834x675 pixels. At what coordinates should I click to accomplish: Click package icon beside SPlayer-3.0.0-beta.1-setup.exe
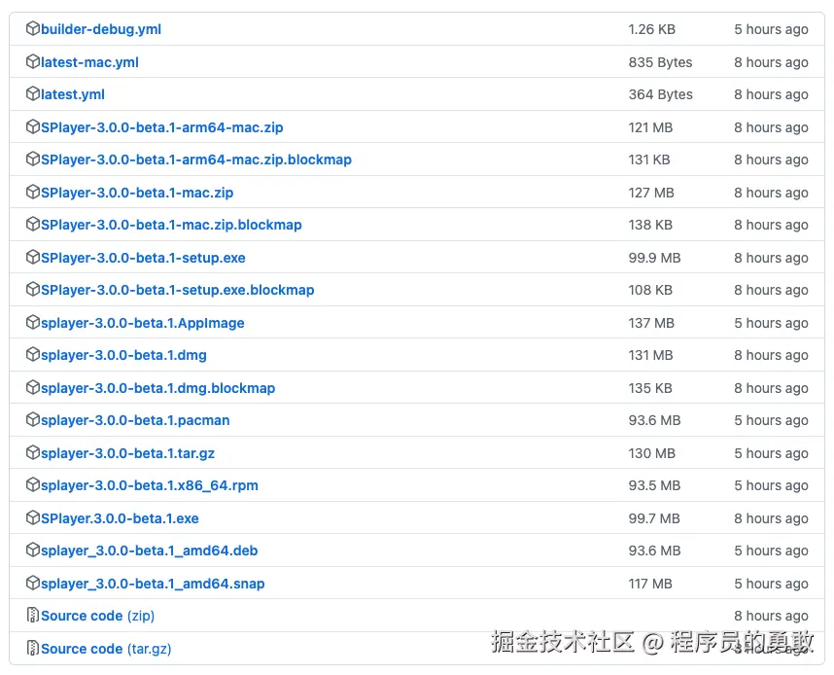click(x=33, y=257)
